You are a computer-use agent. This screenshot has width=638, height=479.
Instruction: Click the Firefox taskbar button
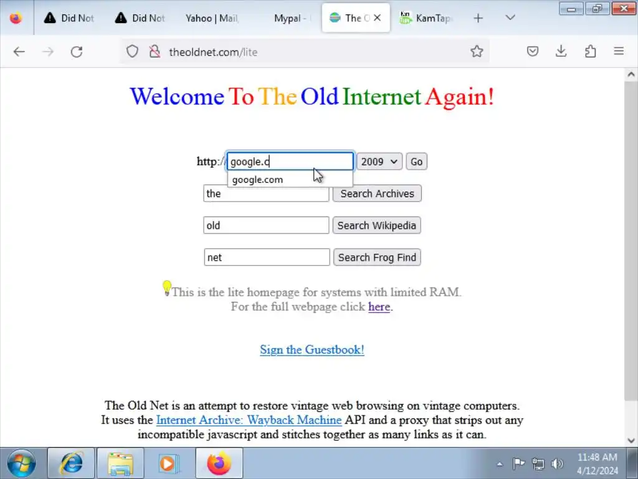219,463
